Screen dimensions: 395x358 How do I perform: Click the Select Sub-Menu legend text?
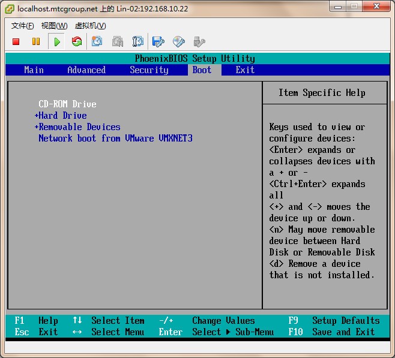233,332
